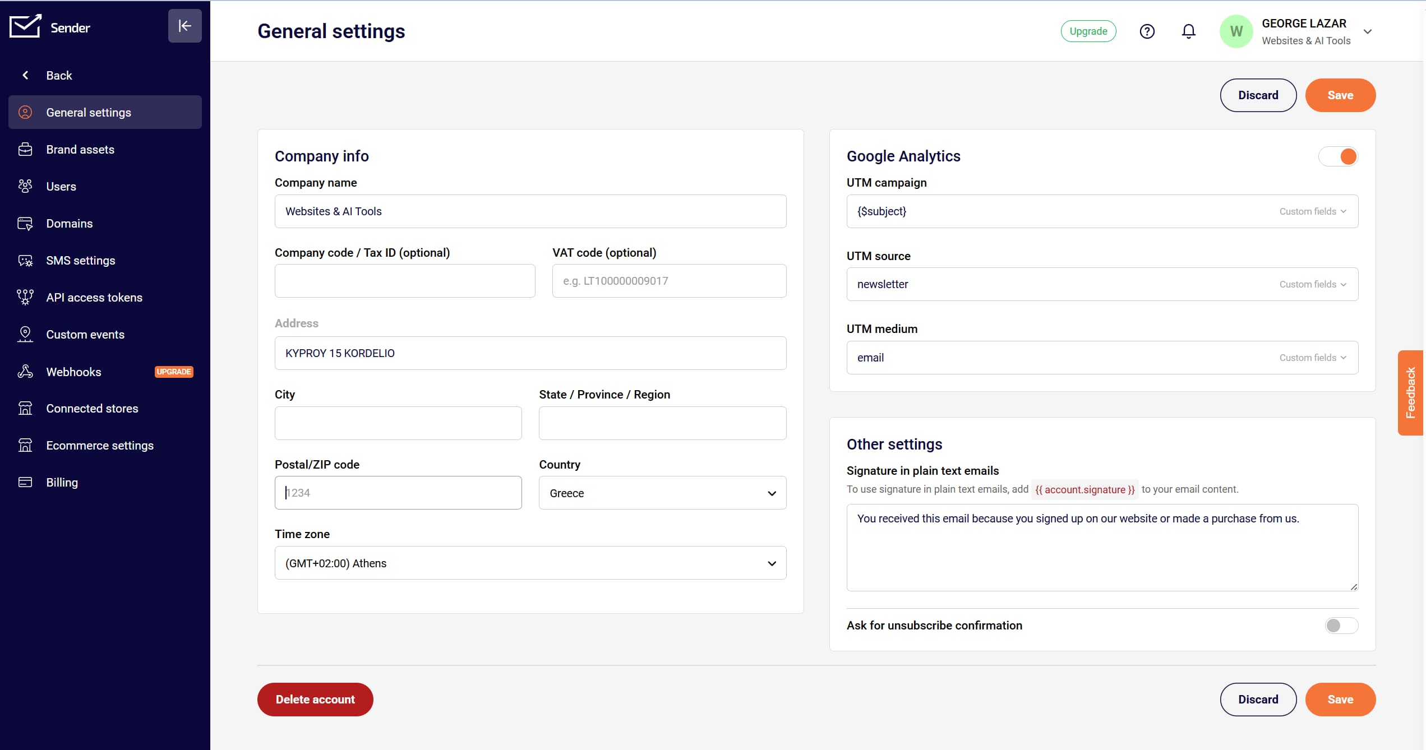1426x750 pixels.
Task: Click the Custom events pin icon
Action: click(25, 334)
